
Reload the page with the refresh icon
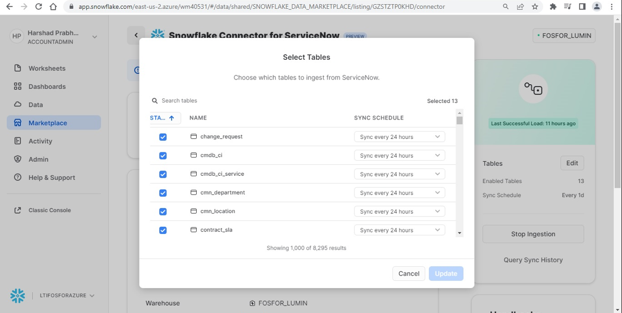click(x=39, y=7)
